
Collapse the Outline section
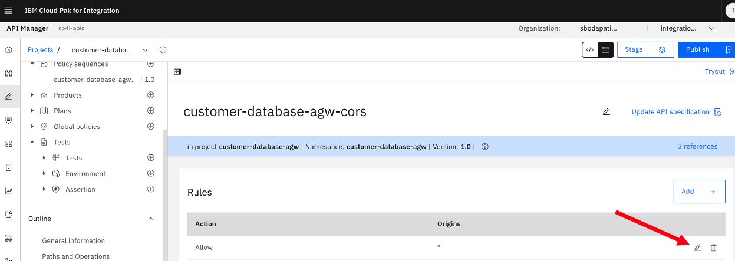151,219
